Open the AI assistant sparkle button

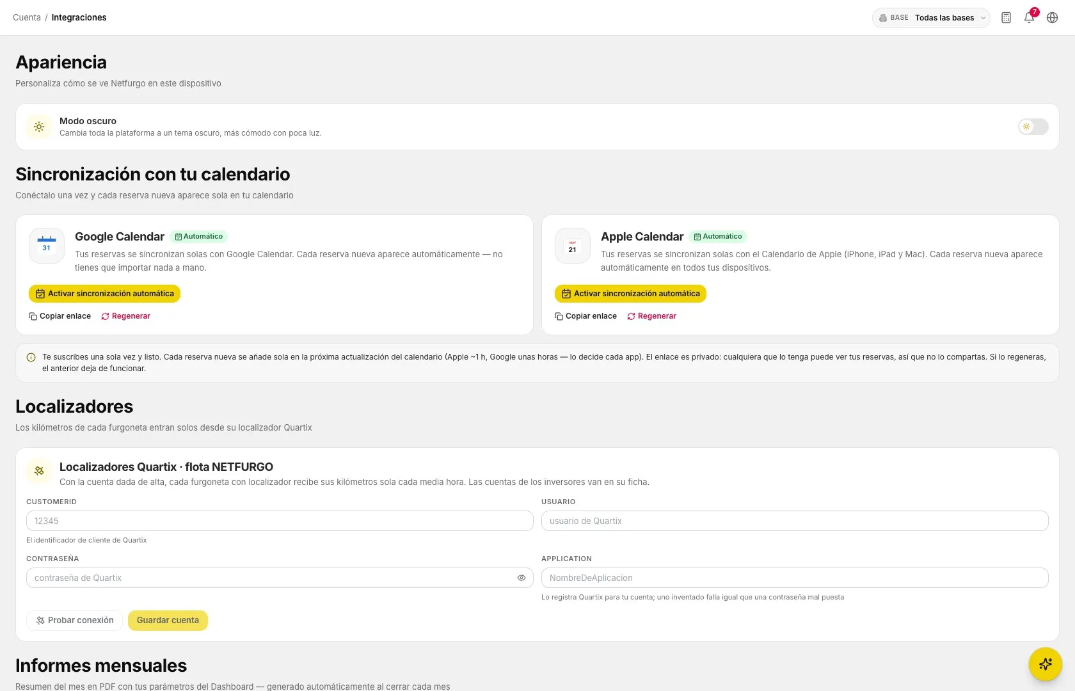pos(1046,664)
